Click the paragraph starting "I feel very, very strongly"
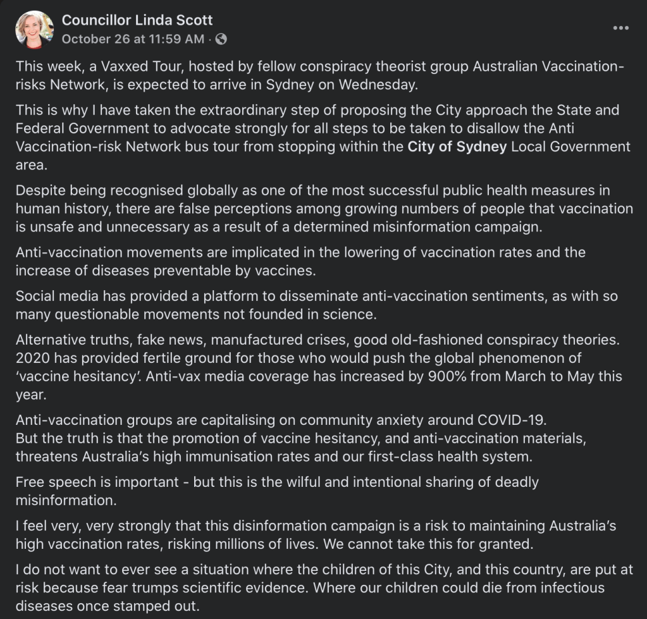Viewport: 647px width, 619px height. (316, 534)
